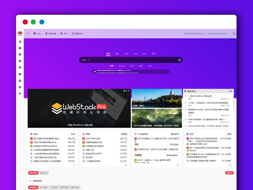Choose 淘宝 as the search engine
This screenshot has width=253, height=190.
(x=141, y=66)
